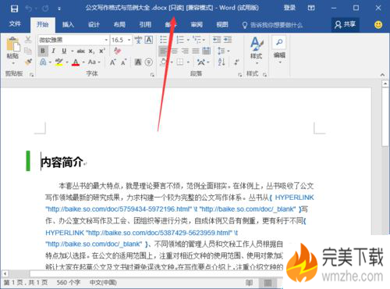390x289 pixels.
Task: Switch to the 插入 tab
Action: tap(68, 25)
